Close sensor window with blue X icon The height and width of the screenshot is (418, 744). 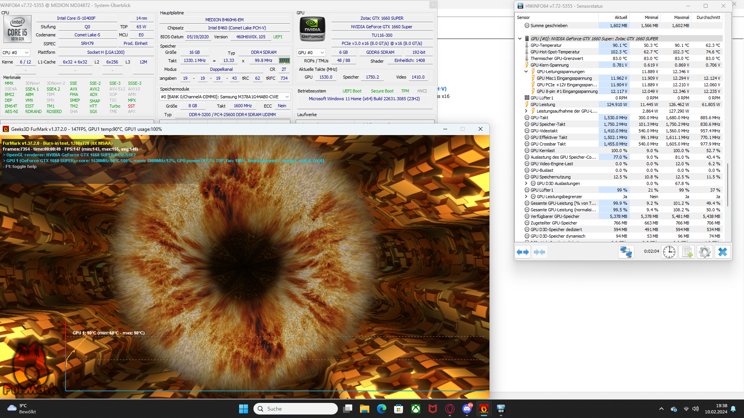pos(722,252)
